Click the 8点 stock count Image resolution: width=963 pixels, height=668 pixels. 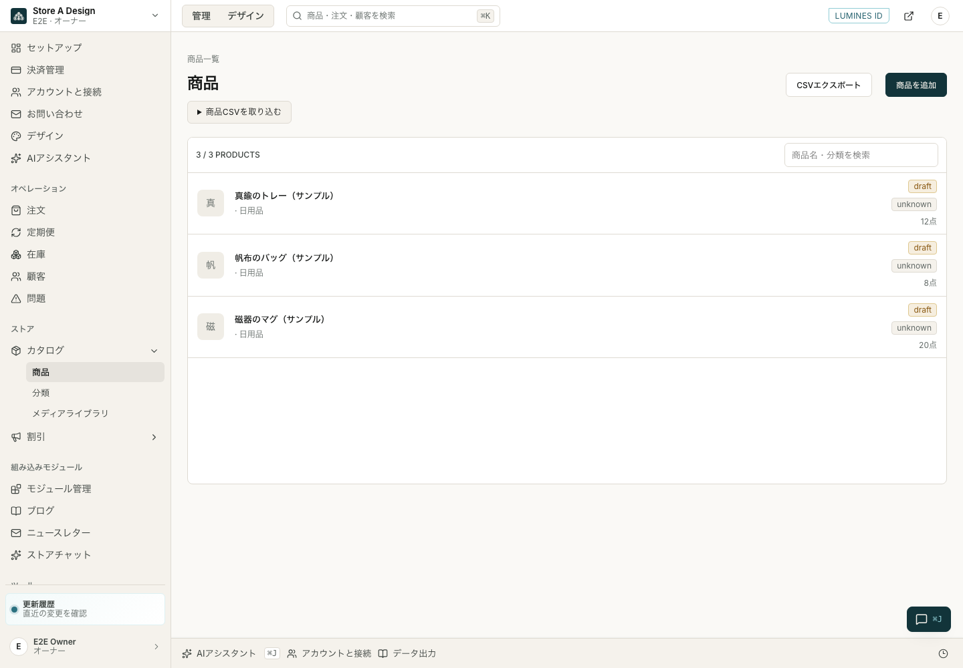930,283
